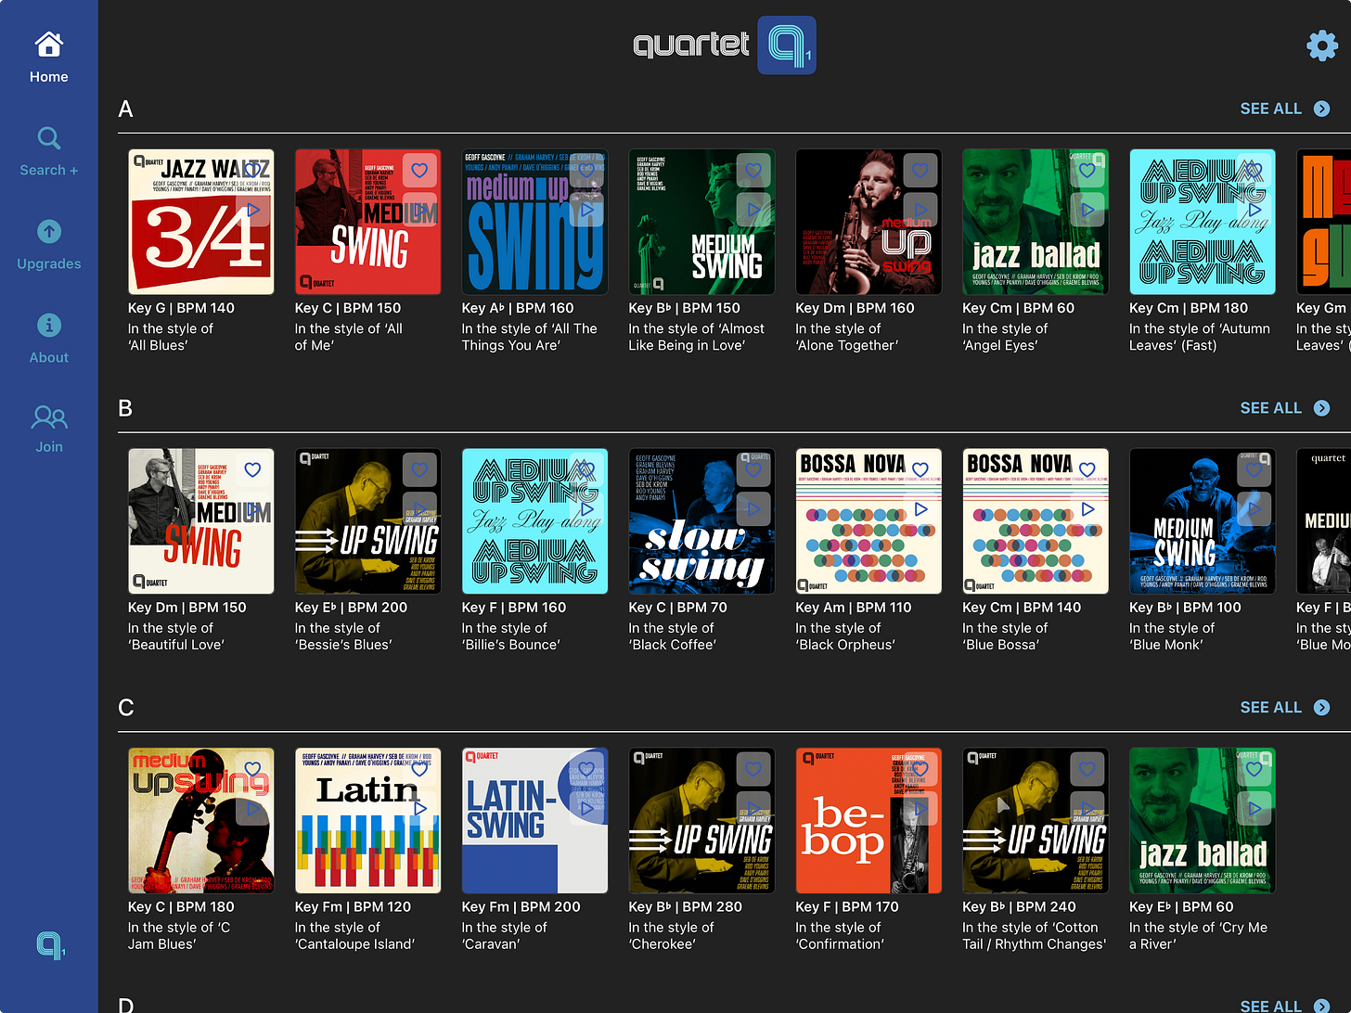Favorite the 'All Blues' track with heart
The width and height of the screenshot is (1351, 1013).
point(252,171)
